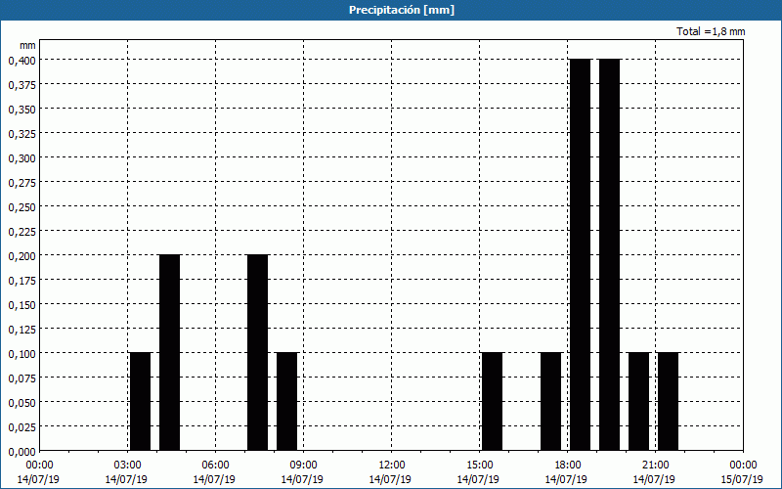Image resolution: width=782 pixels, height=489 pixels.
Task: Pick the 0,100 bar just before 09:00
Action: coord(287,402)
